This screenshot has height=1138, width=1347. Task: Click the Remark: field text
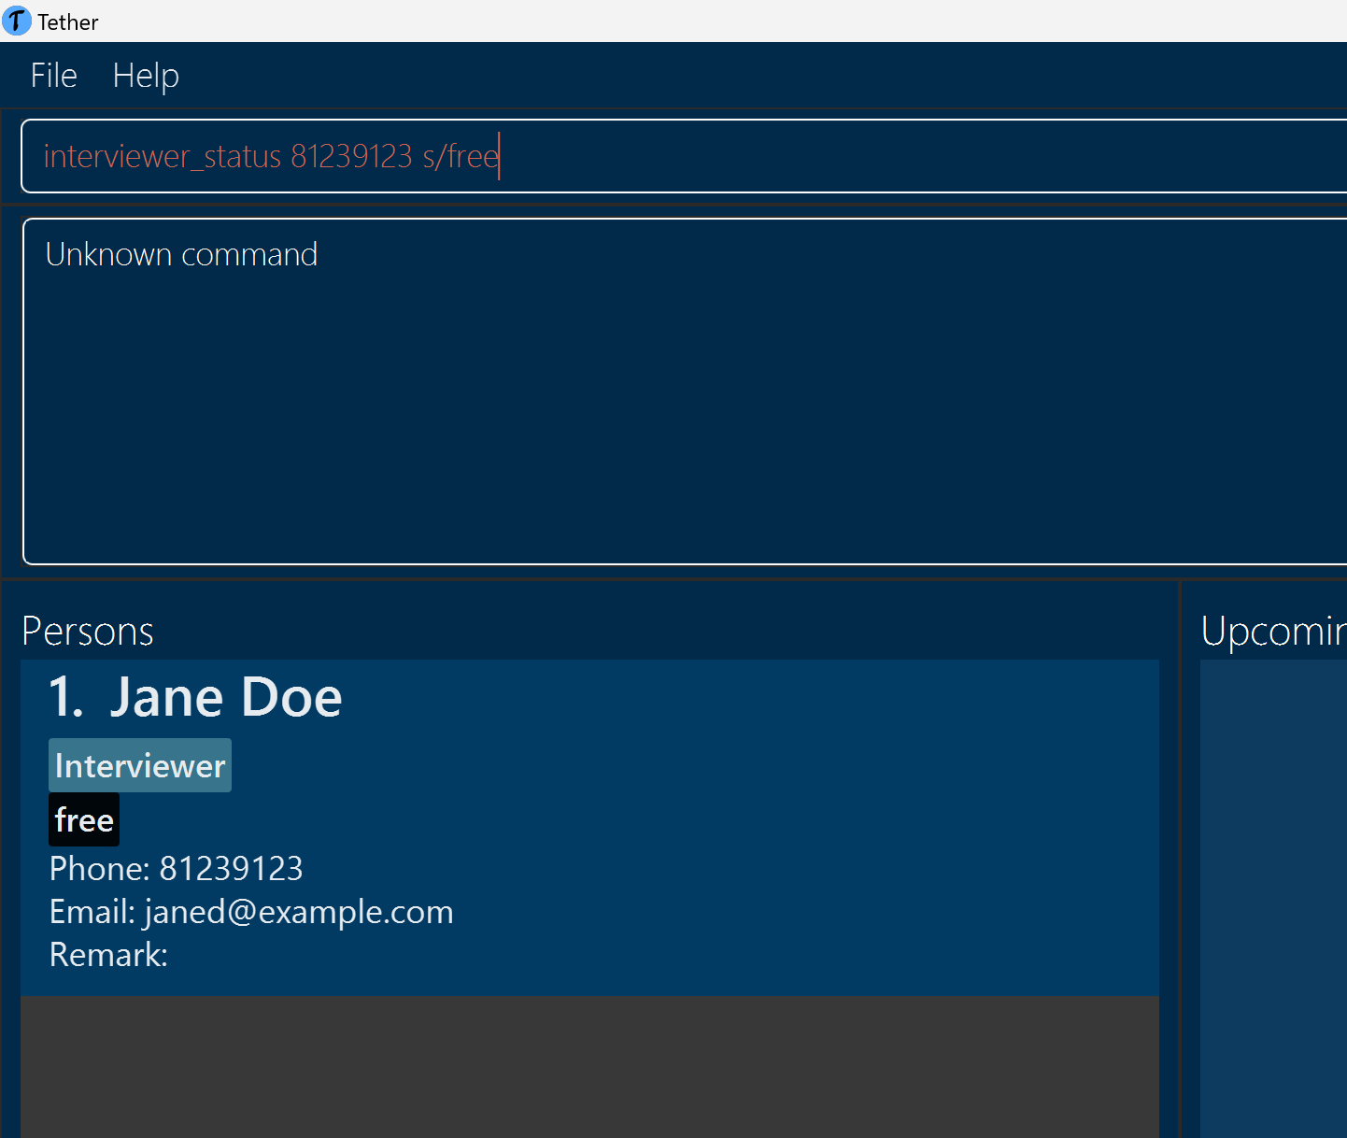108,954
